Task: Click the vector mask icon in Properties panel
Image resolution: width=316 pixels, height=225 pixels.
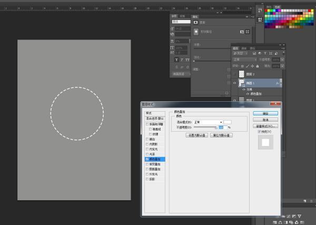Action: tap(248, 32)
